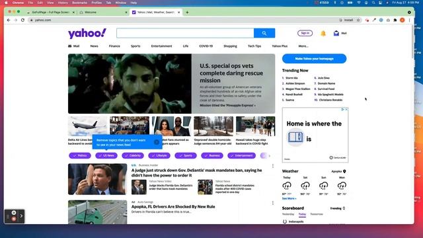Image resolution: width=423 pixels, height=238 pixels.
Task: Open the Finance navigation link
Action: [x=114, y=46]
